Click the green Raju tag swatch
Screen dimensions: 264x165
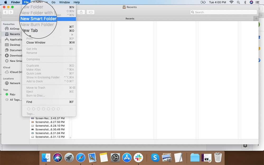[x=7, y=94]
